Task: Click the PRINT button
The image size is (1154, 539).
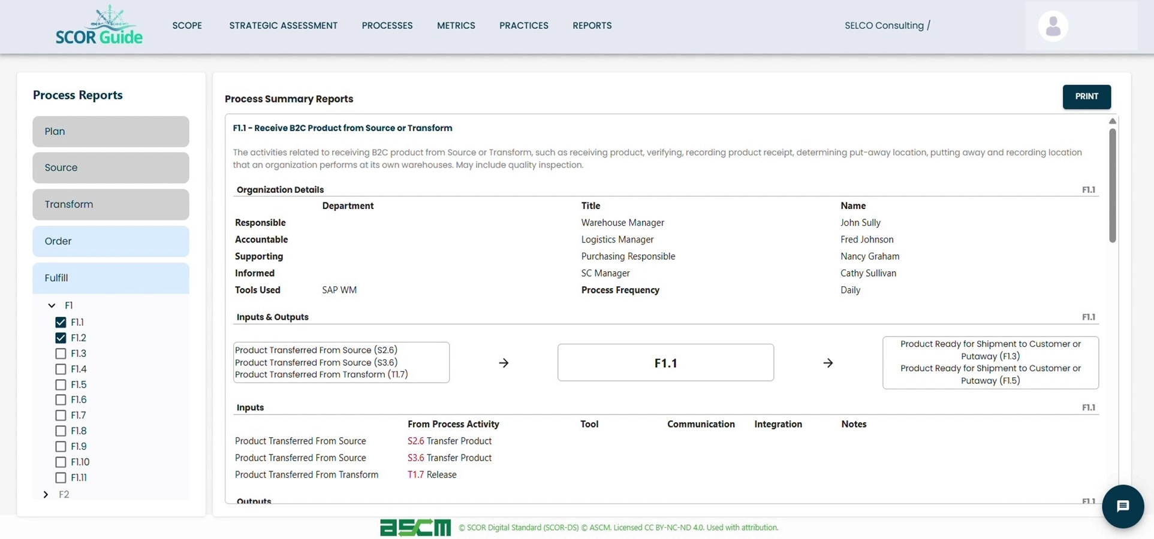Action: [1087, 96]
